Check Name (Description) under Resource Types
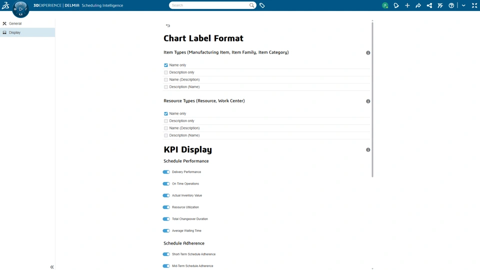480x270 pixels. click(x=166, y=128)
